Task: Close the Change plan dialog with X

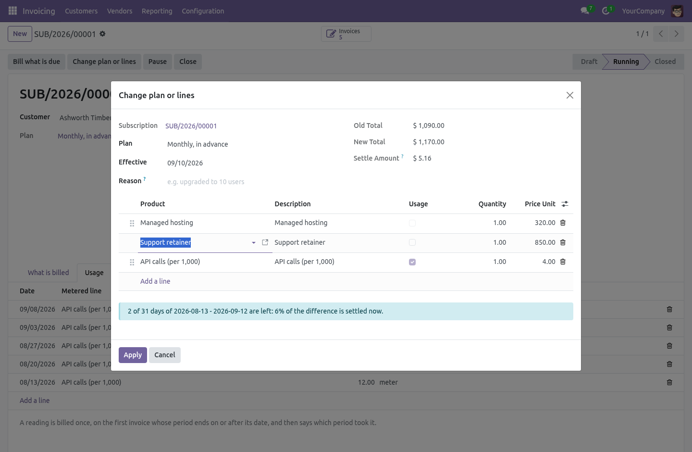Action: [570, 95]
